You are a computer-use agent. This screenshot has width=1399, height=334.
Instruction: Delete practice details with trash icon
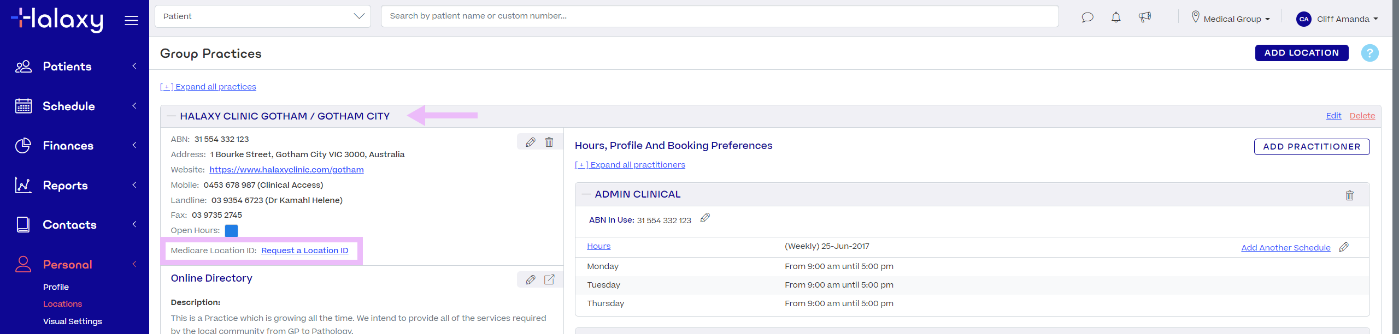[549, 142]
